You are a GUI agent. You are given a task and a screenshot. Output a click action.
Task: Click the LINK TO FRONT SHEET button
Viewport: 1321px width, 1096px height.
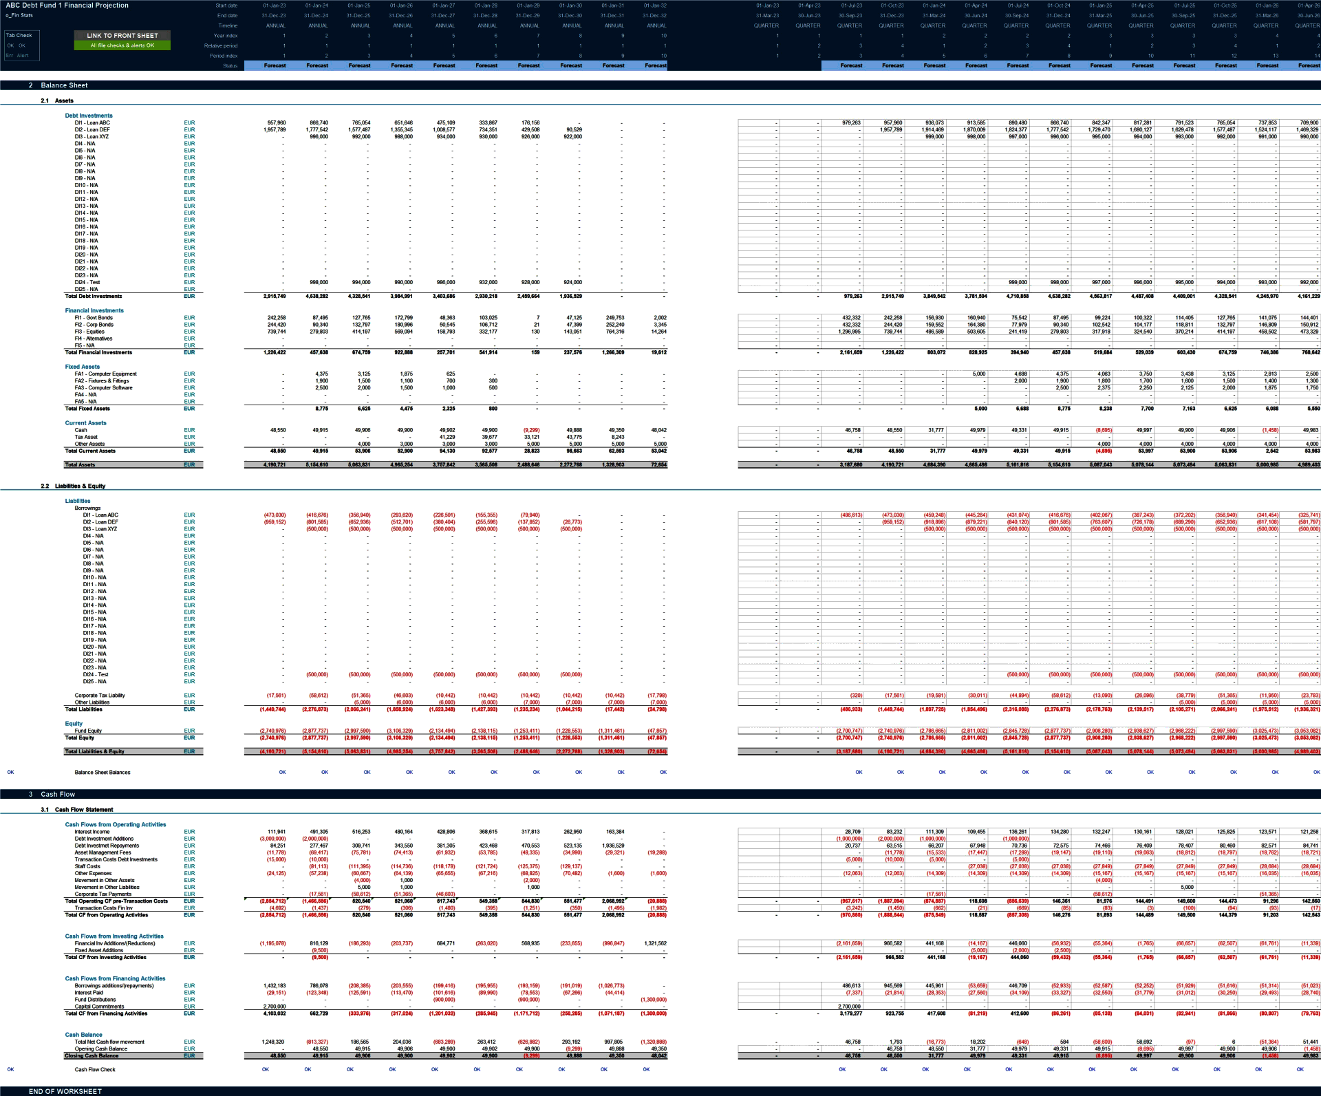(x=122, y=35)
